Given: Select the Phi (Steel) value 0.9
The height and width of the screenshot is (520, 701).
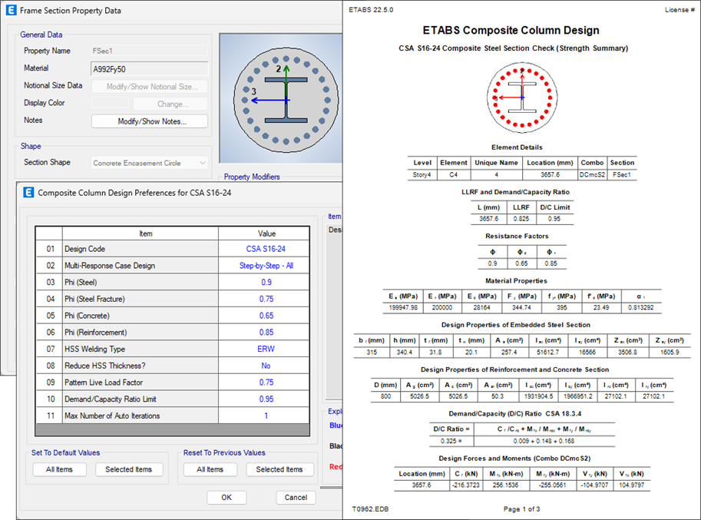Looking at the screenshot, I should [x=264, y=282].
